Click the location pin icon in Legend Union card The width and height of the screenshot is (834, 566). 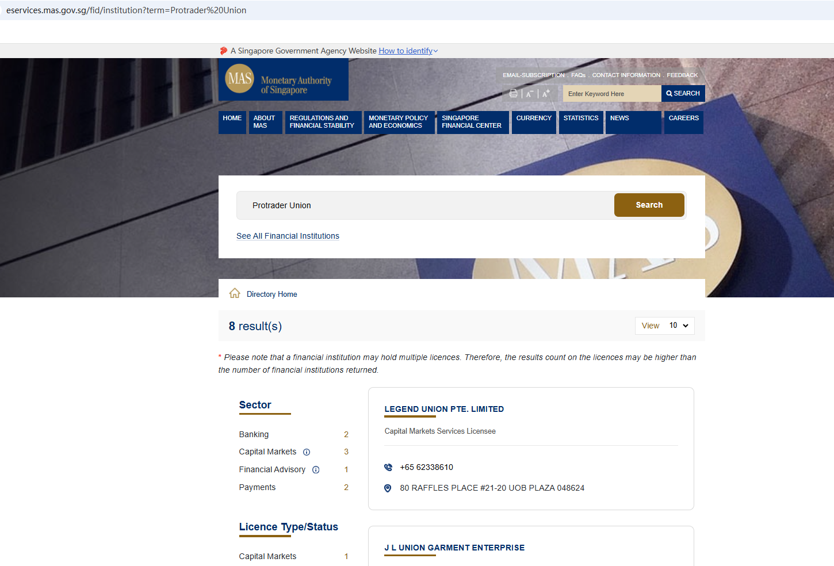388,488
